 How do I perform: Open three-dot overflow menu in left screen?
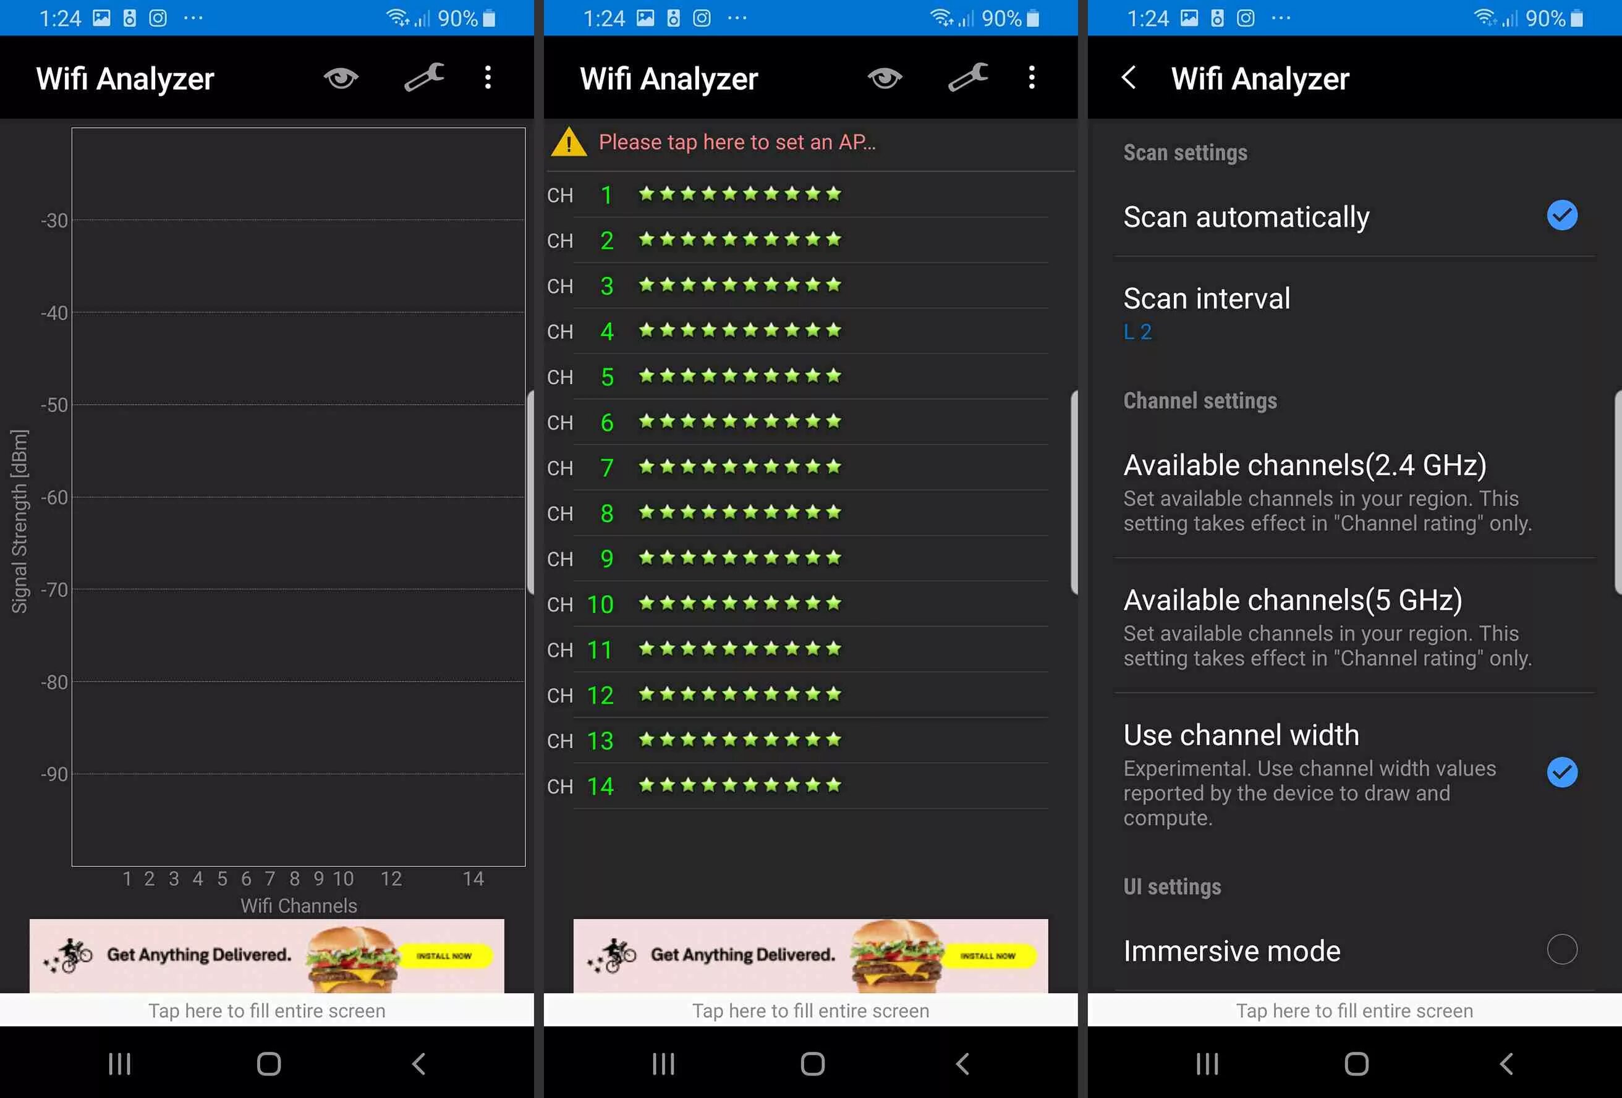[x=488, y=77]
